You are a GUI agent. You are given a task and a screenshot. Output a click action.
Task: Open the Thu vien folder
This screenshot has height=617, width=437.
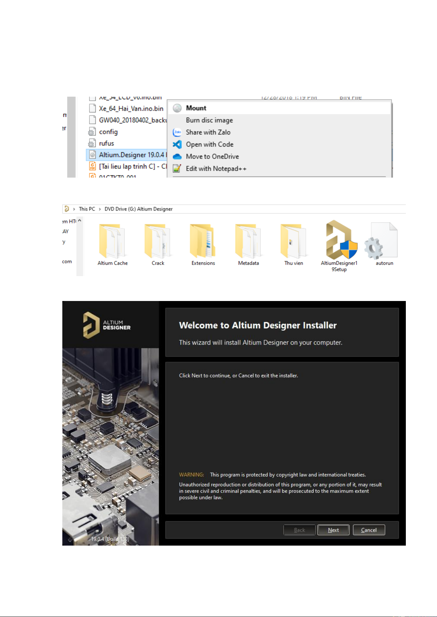click(294, 242)
